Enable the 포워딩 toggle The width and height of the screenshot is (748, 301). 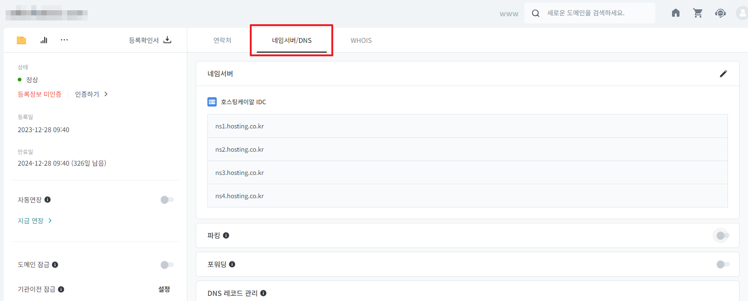pyautogui.click(x=722, y=264)
